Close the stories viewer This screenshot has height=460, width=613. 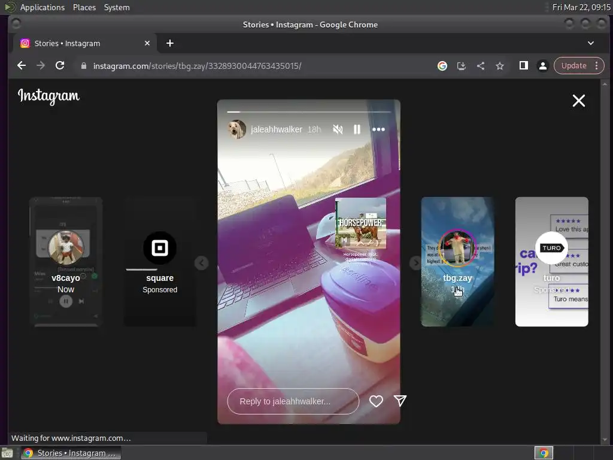pos(579,101)
